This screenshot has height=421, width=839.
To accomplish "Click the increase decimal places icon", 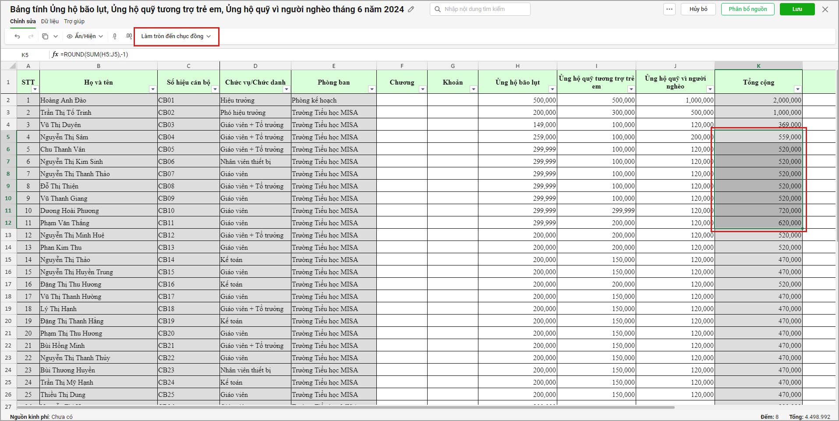I will tap(128, 36).
